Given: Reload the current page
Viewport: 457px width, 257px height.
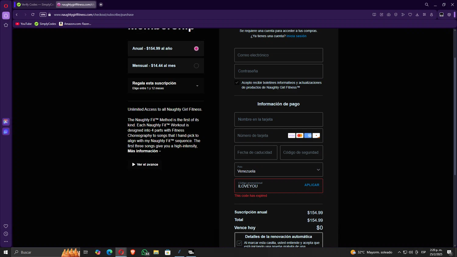Looking at the screenshot, I should coord(33,15).
